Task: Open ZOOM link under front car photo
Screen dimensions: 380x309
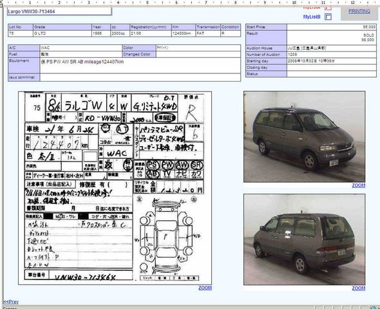Action: (x=359, y=185)
